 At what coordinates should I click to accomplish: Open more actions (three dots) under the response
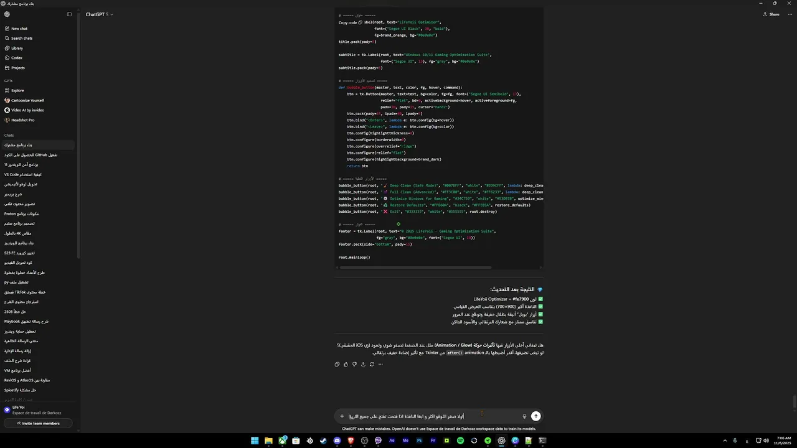(380, 364)
